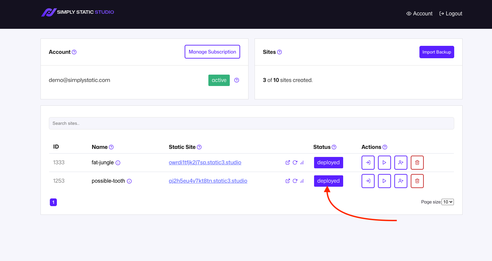Open the Page size dropdown

(448, 202)
